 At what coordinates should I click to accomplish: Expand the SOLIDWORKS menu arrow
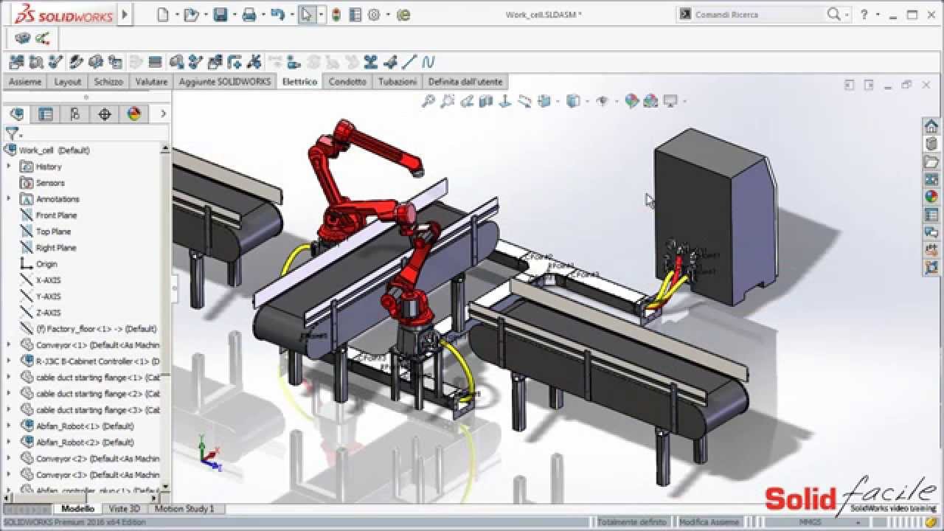(124, 14)
